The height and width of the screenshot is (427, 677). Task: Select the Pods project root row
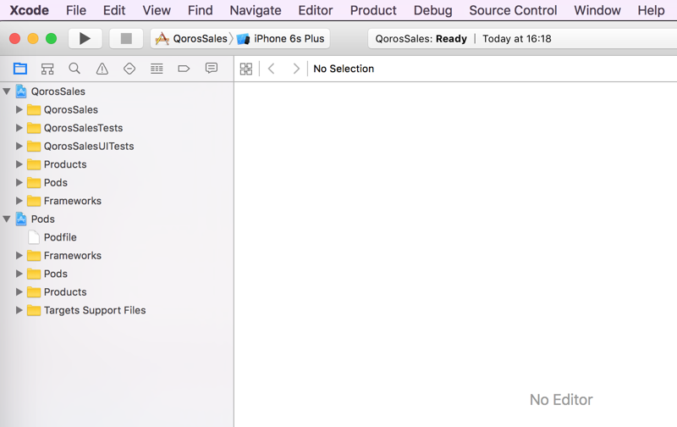[x=117, y=219]
